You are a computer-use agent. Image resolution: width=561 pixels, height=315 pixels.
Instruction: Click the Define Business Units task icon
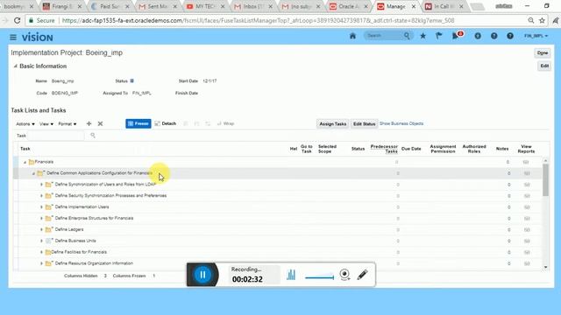click(49, 241)
